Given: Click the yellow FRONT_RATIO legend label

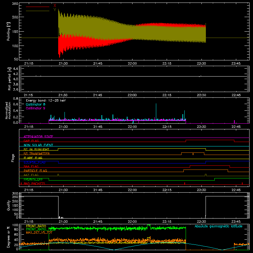Looking at the screenshot, I should [36, 226].
